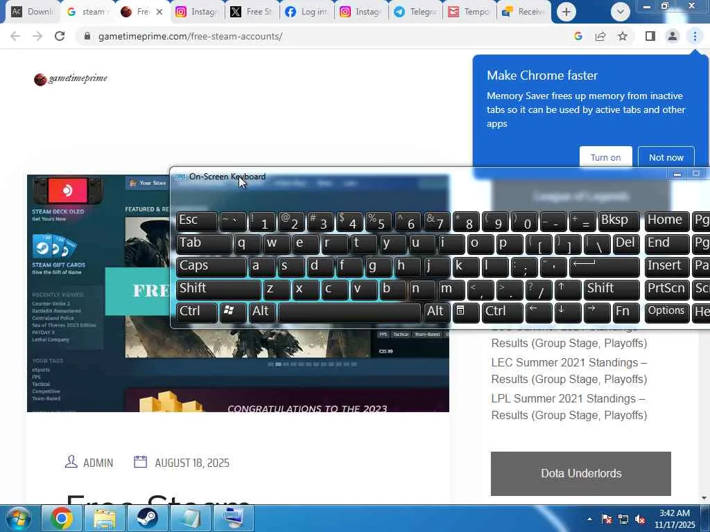Click the gametimeprime site logo
Viewport: 710px width, 532px height.
(71, 79)
